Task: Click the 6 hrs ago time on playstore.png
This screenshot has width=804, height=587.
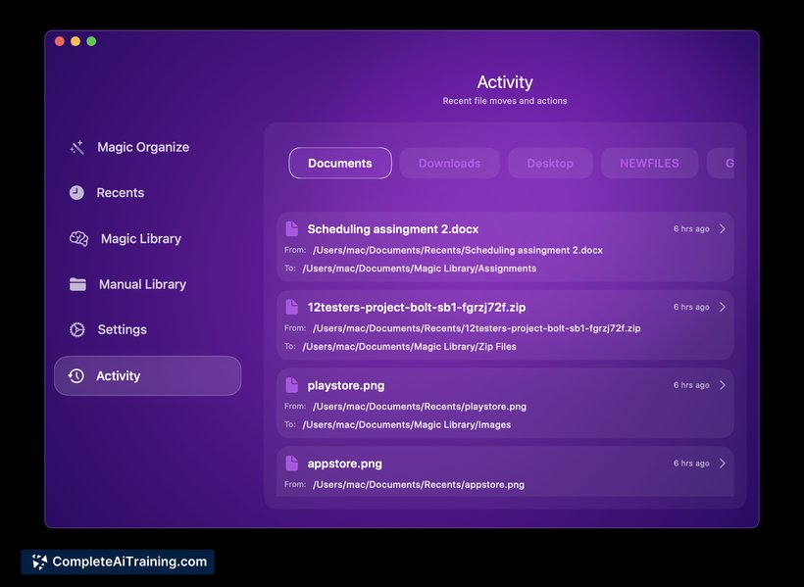Action: tap(691, 385)
